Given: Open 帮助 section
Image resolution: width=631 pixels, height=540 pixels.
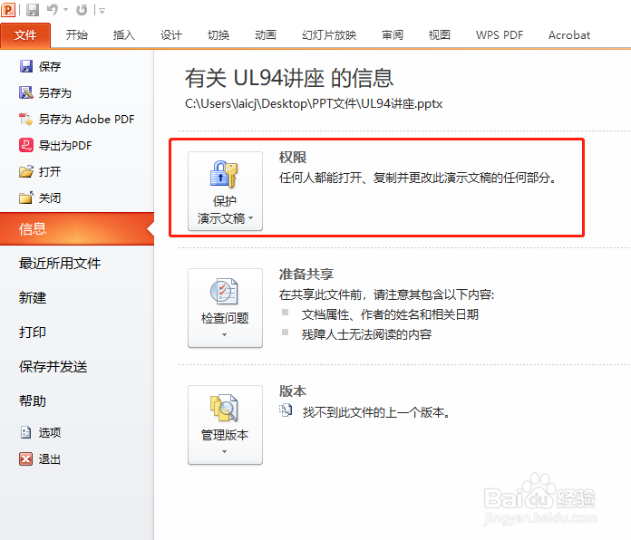Looking at the screenshot, I should [x=33, y=400].
